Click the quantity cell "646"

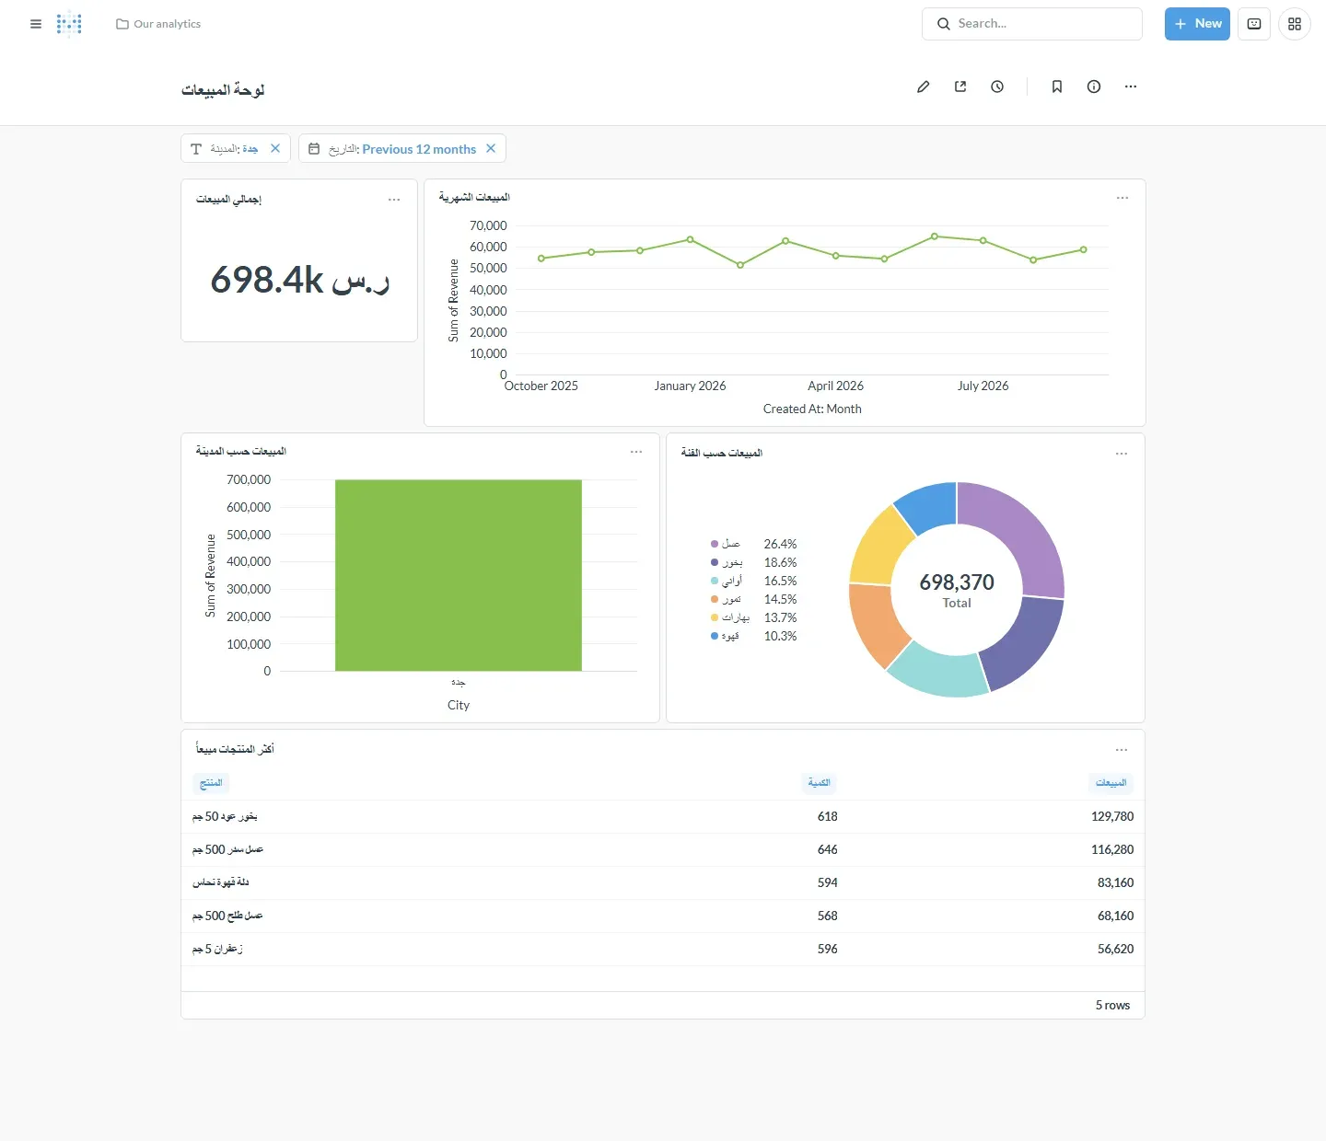tap(828, 849)
